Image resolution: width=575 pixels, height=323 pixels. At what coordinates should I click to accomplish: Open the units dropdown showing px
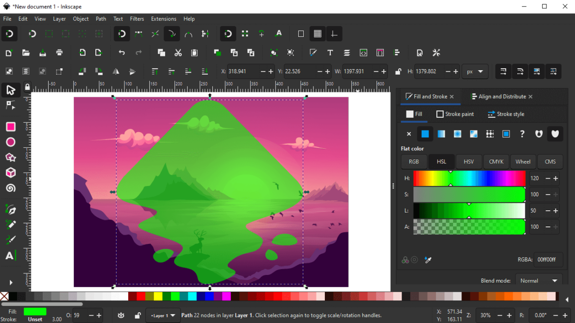(474, 71)
